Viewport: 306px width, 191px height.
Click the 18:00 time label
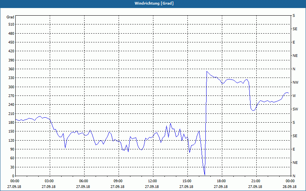(x=221, y=181)
